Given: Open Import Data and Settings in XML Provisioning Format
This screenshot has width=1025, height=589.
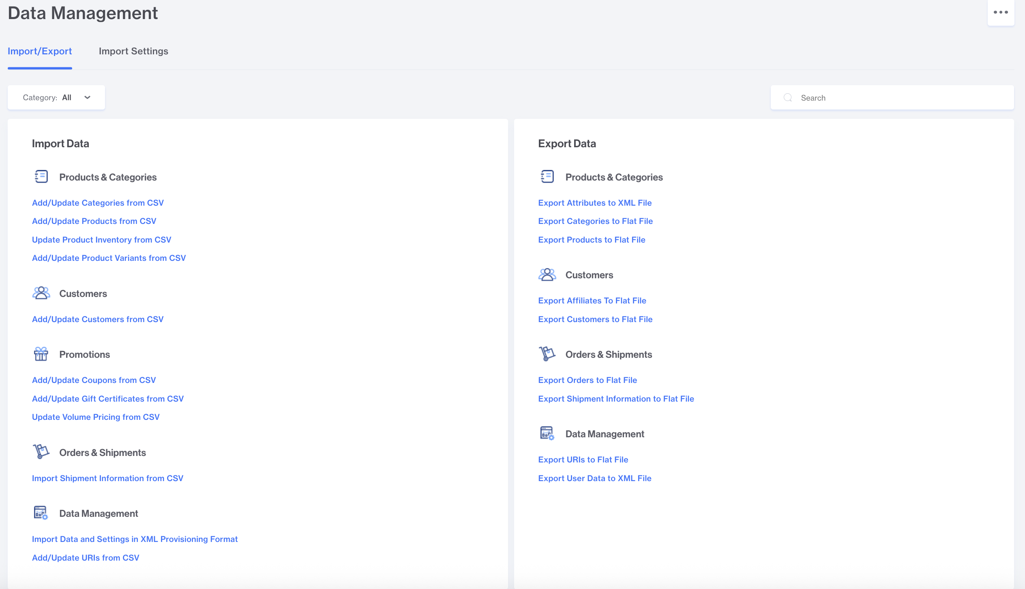Looking at the screenshot, I should coord(135,539).
